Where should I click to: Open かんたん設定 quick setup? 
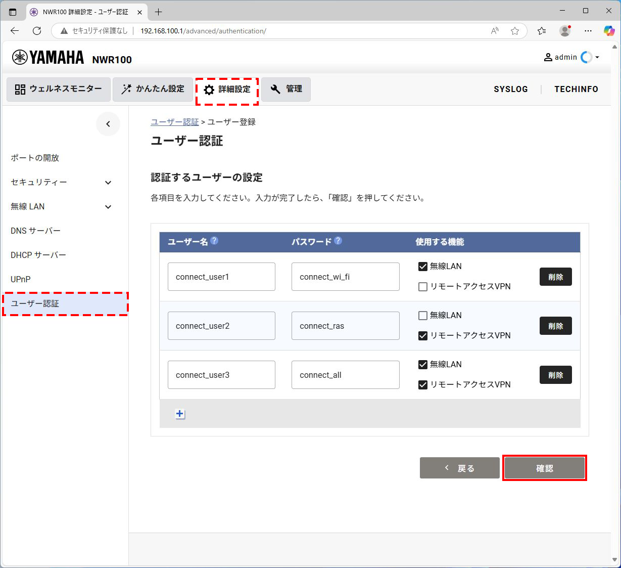153,90
